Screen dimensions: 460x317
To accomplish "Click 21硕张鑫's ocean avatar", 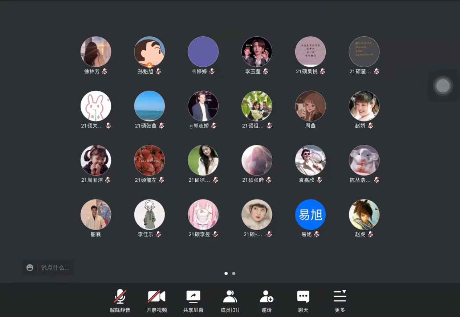I will 150,106.
